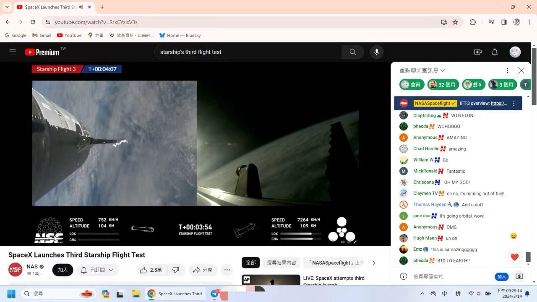The width and height of the screenshot is (537, 302).
Task: Open Telegram from the taskbar
Action: pyautogui.click(x=215, y=294)
